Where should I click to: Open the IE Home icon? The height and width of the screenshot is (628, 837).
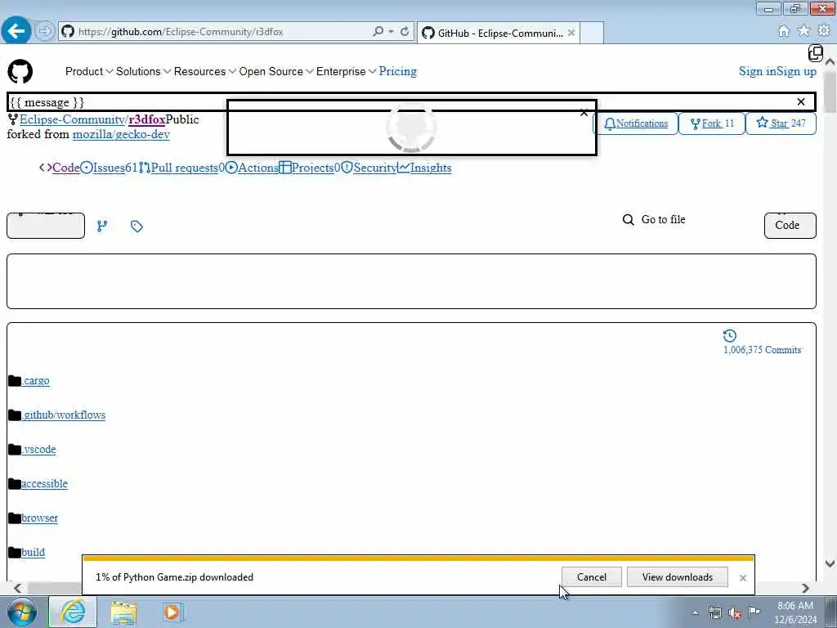pyautogui.click(x=783, y=32)
